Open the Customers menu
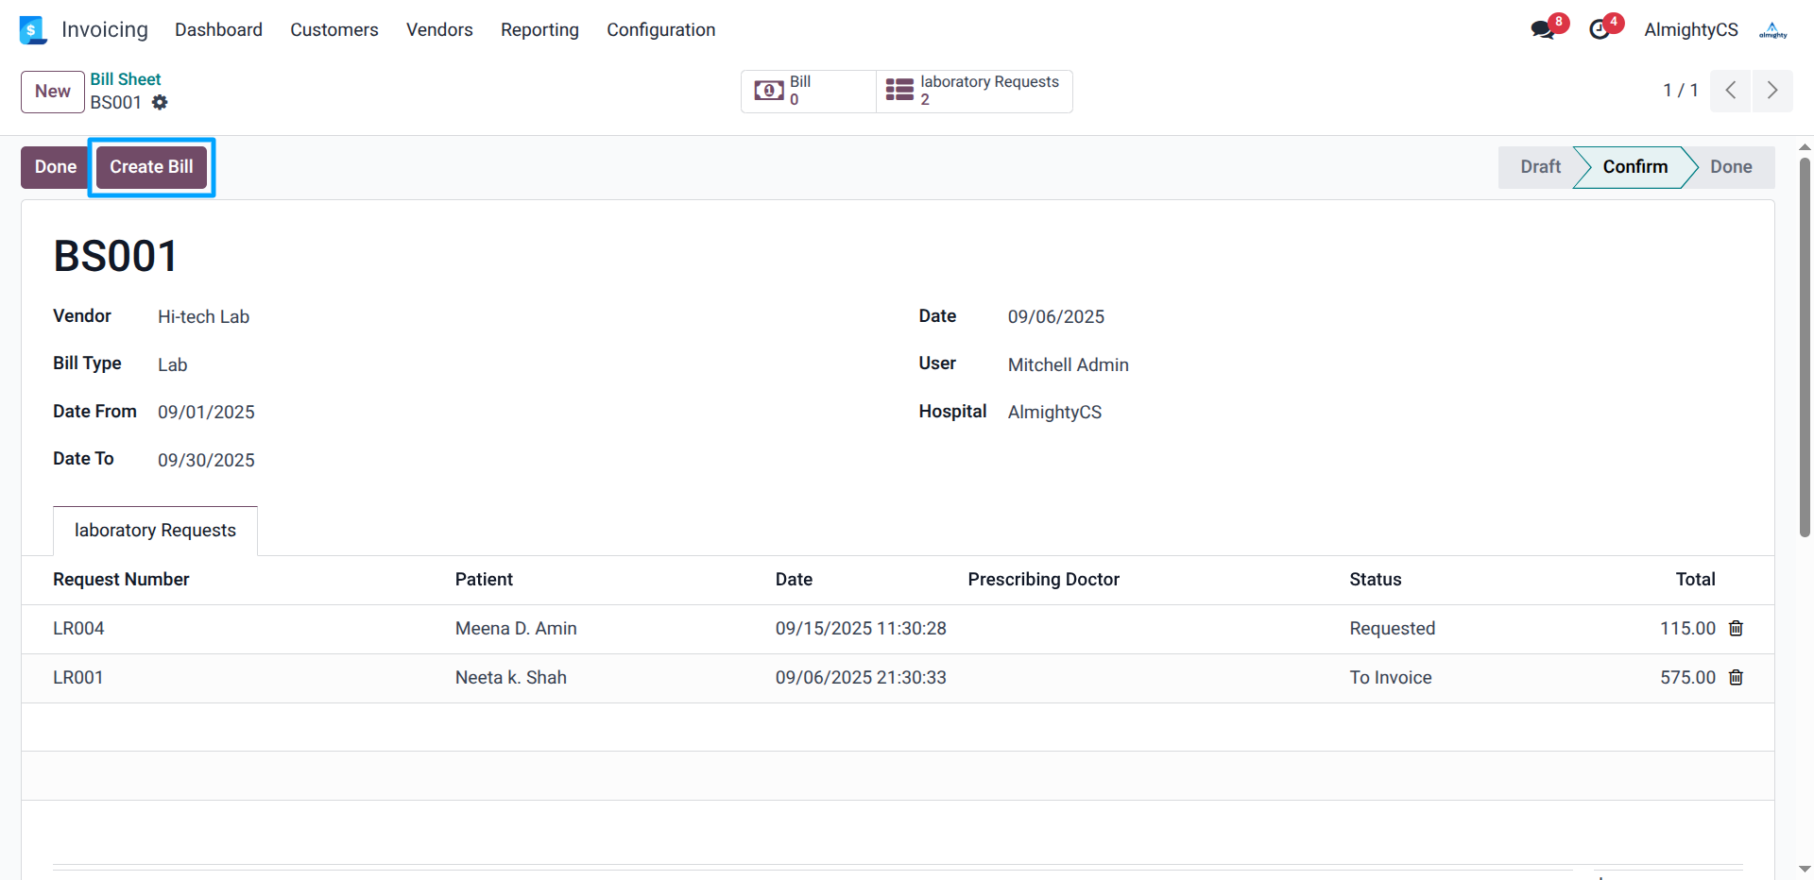This screenshot has height=880, width=1814. click(334, 30)
